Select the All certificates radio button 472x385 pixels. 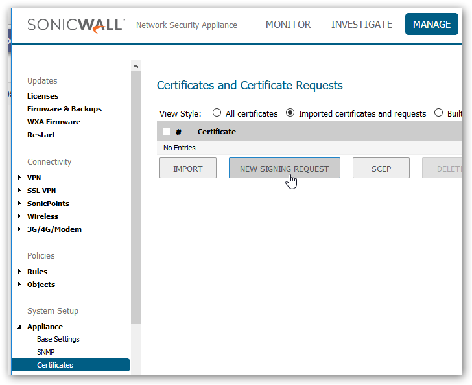pos(217,113)
